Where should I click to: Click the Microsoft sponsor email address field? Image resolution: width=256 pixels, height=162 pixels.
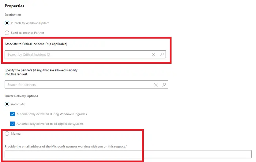[x=128, y=154]
